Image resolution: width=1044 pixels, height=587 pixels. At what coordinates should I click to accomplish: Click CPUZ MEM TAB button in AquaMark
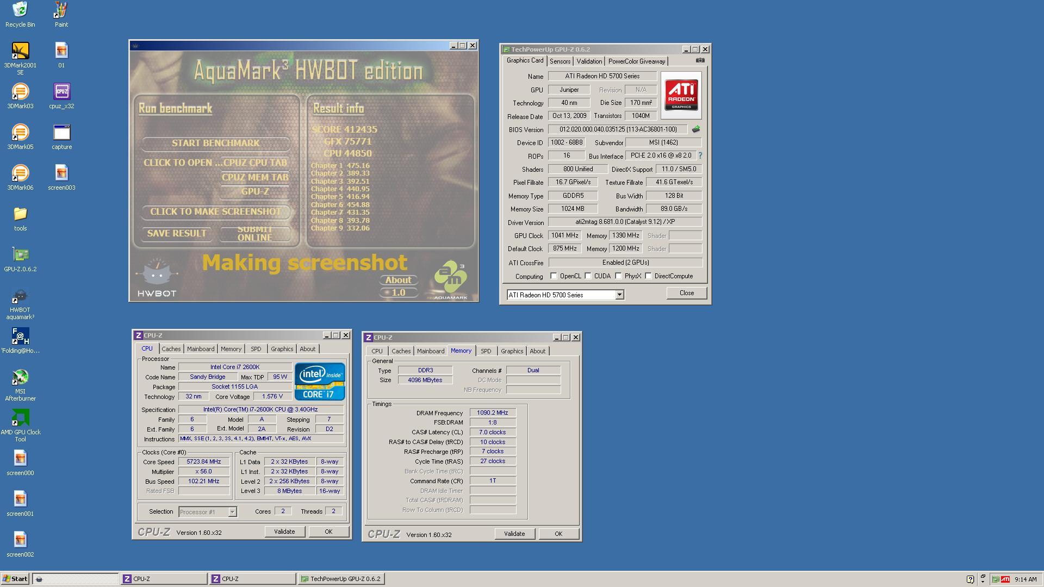click(254, 177)
